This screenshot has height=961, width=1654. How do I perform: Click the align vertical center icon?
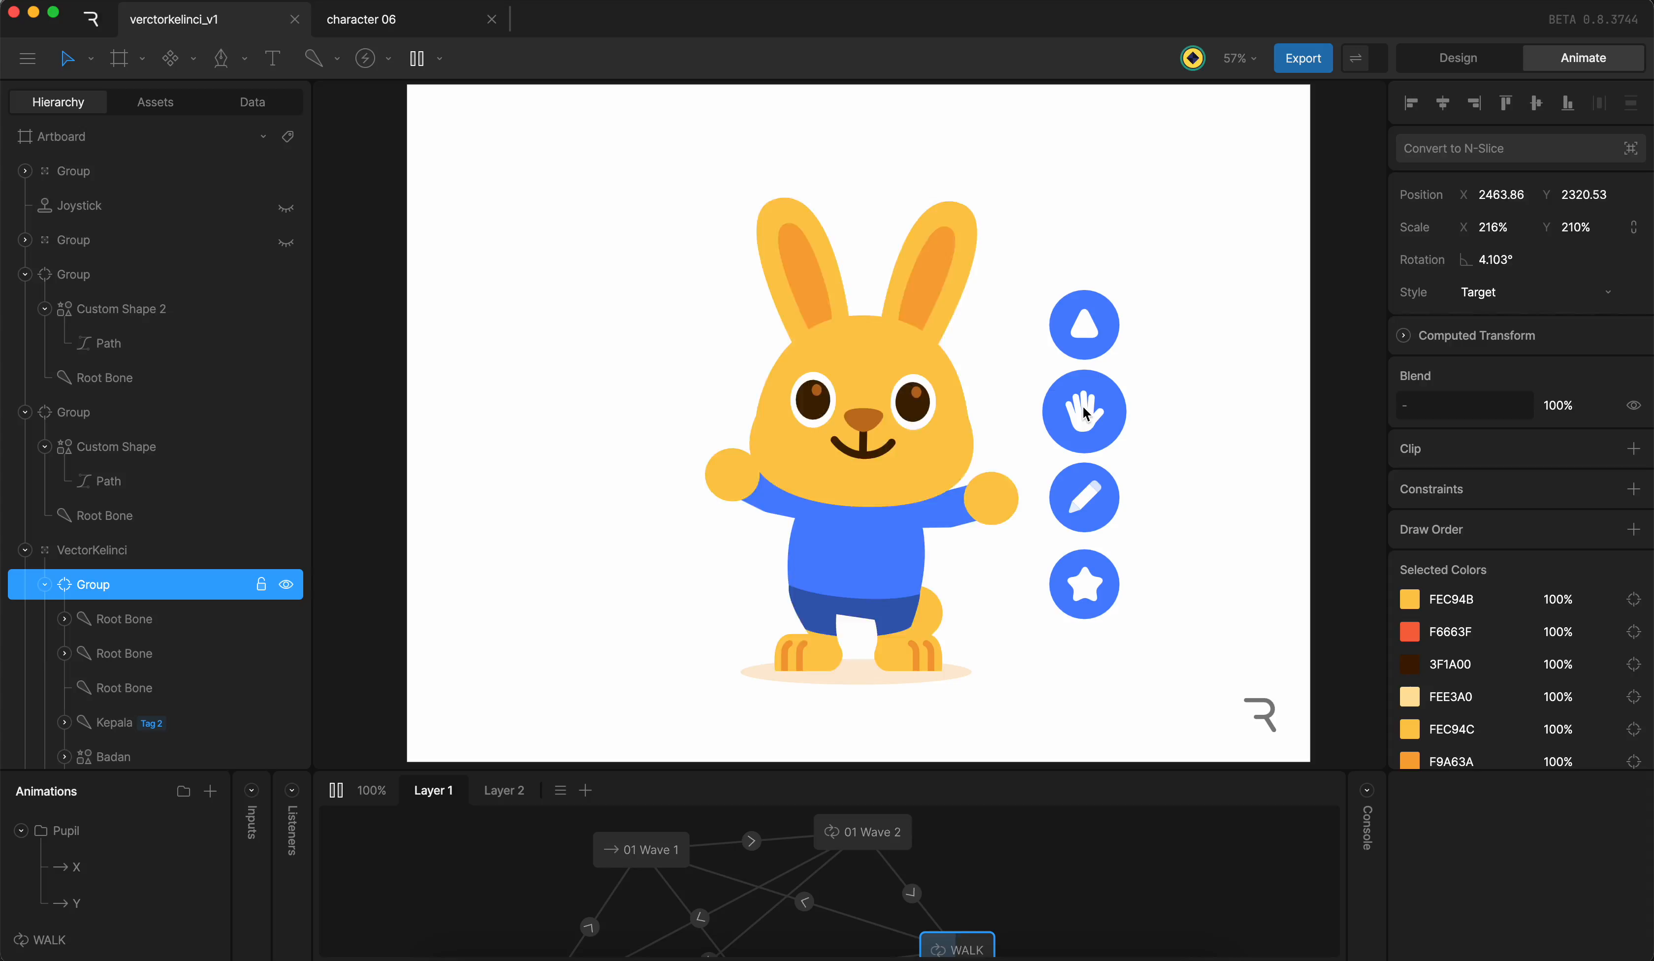[1536, 102]
